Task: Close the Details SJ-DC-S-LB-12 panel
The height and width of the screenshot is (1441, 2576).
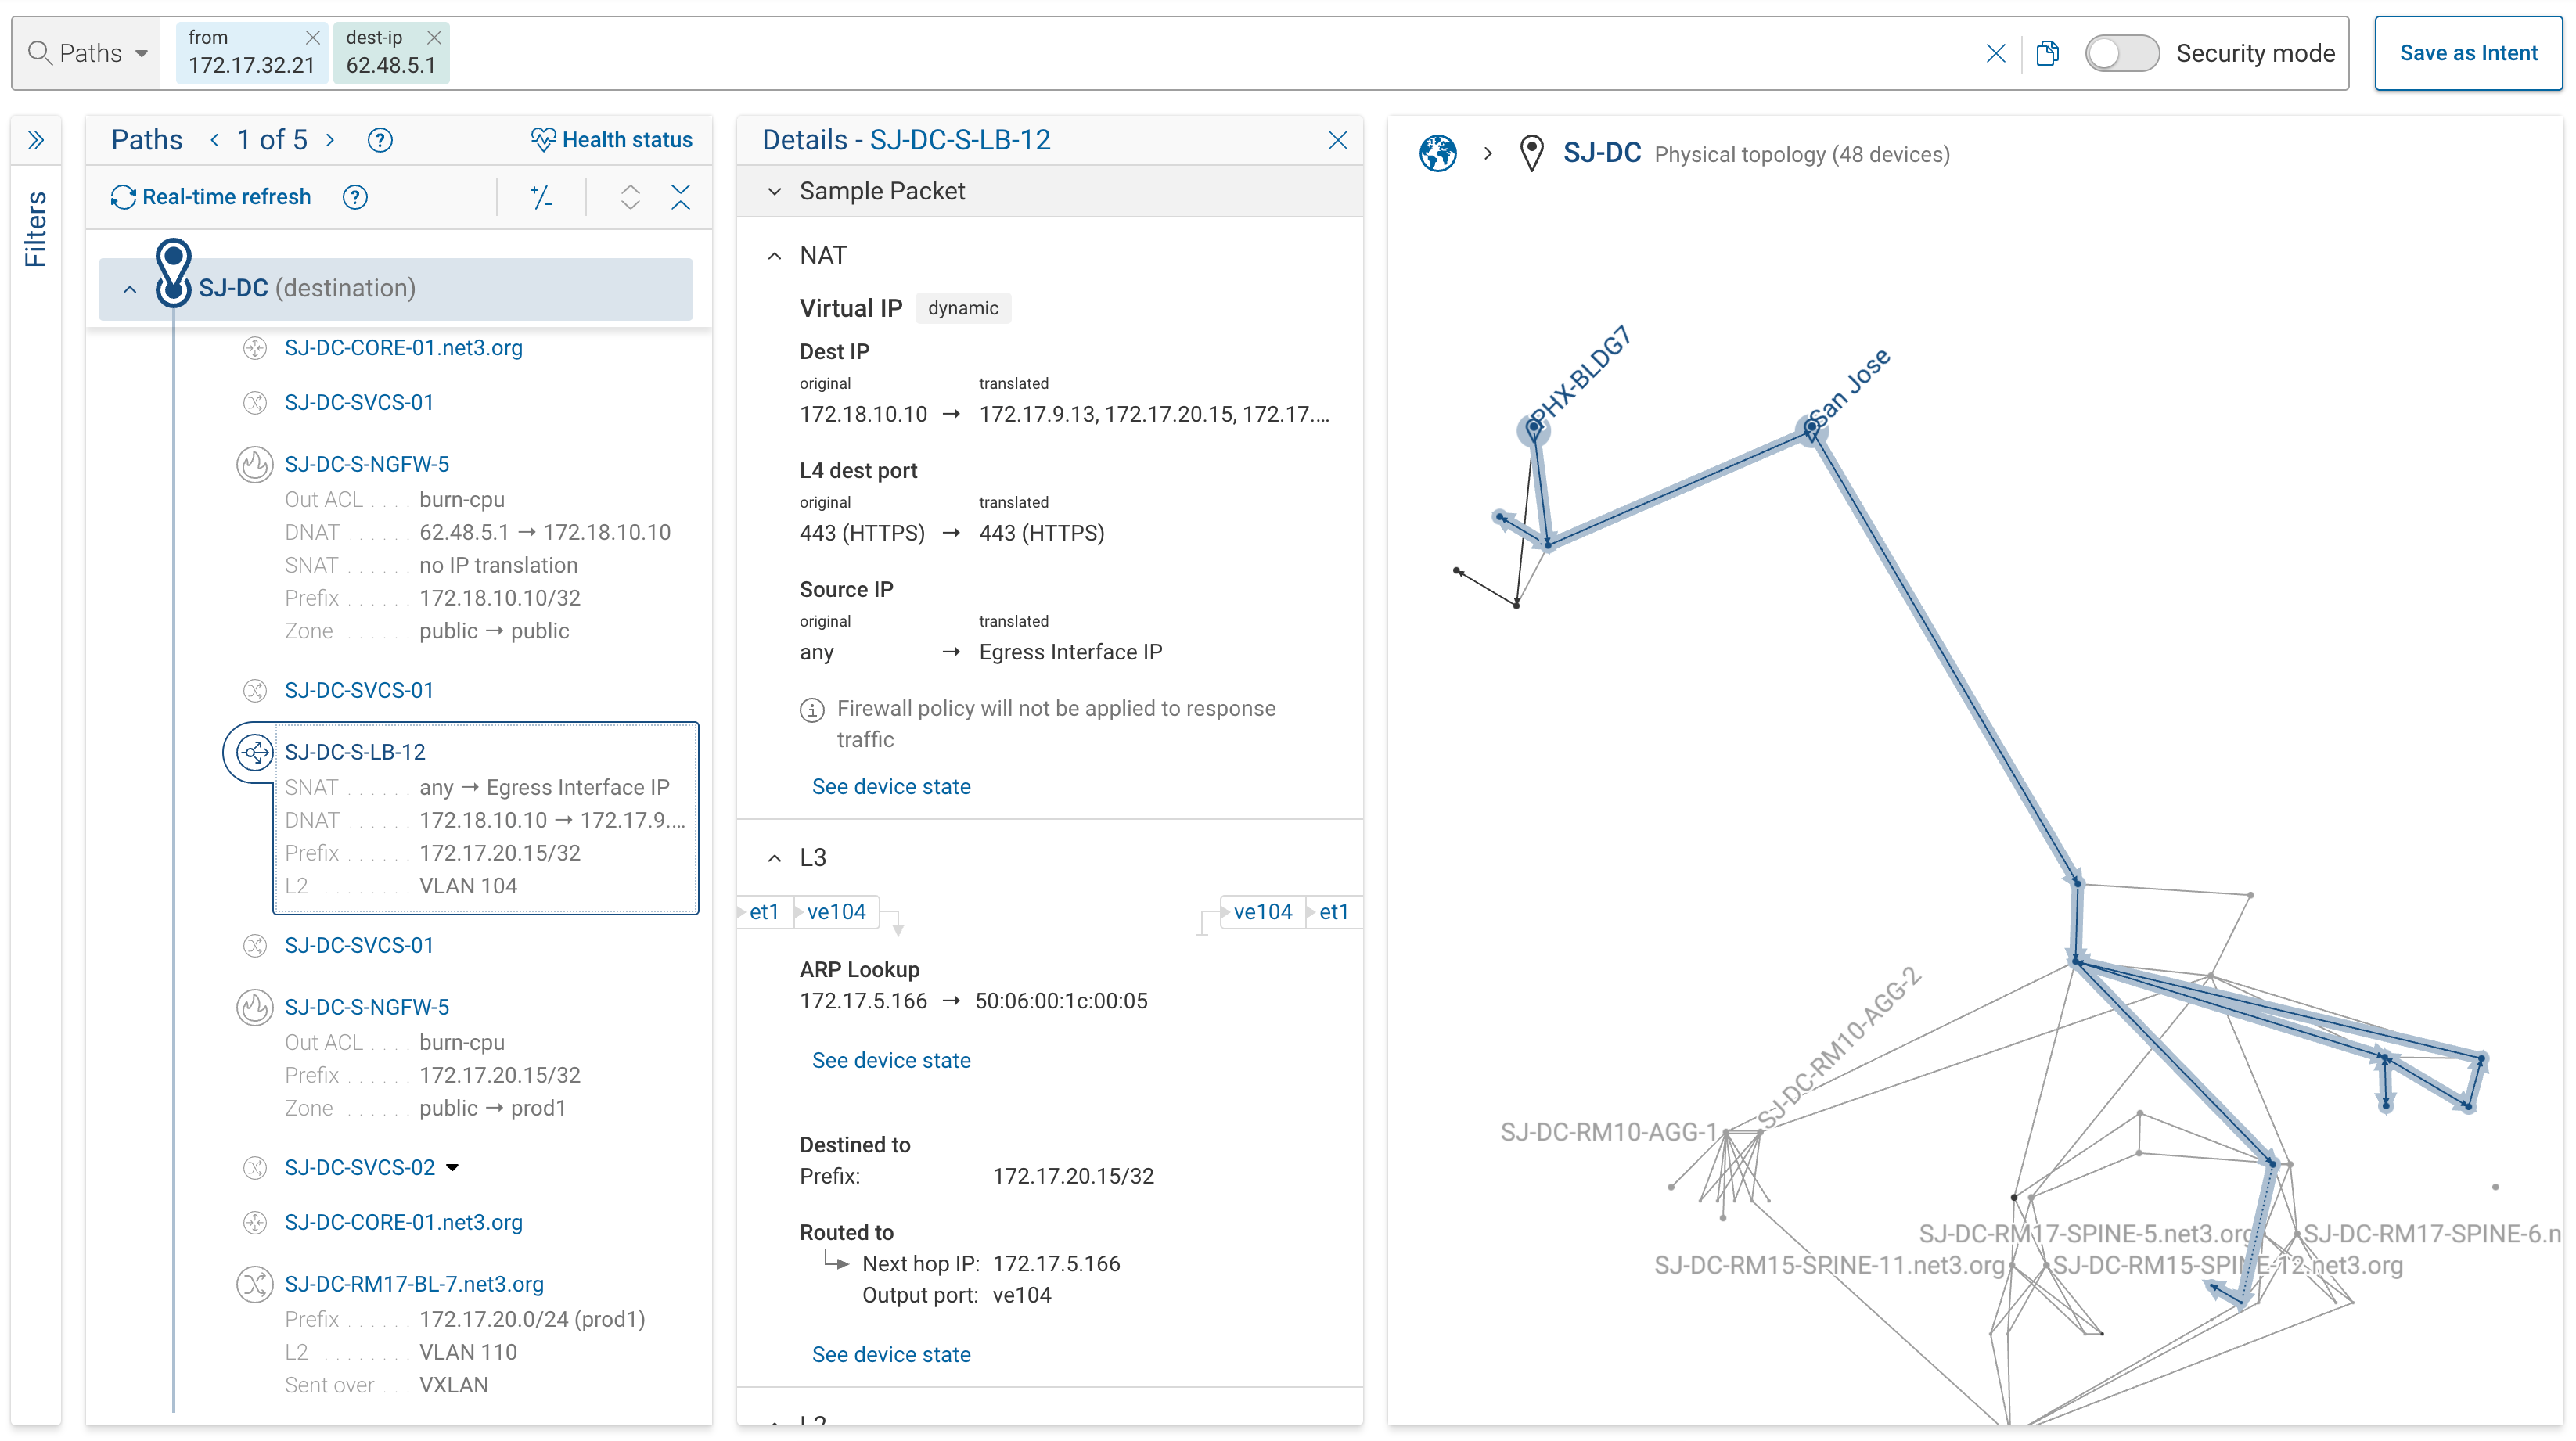Action: [1337, 140]
